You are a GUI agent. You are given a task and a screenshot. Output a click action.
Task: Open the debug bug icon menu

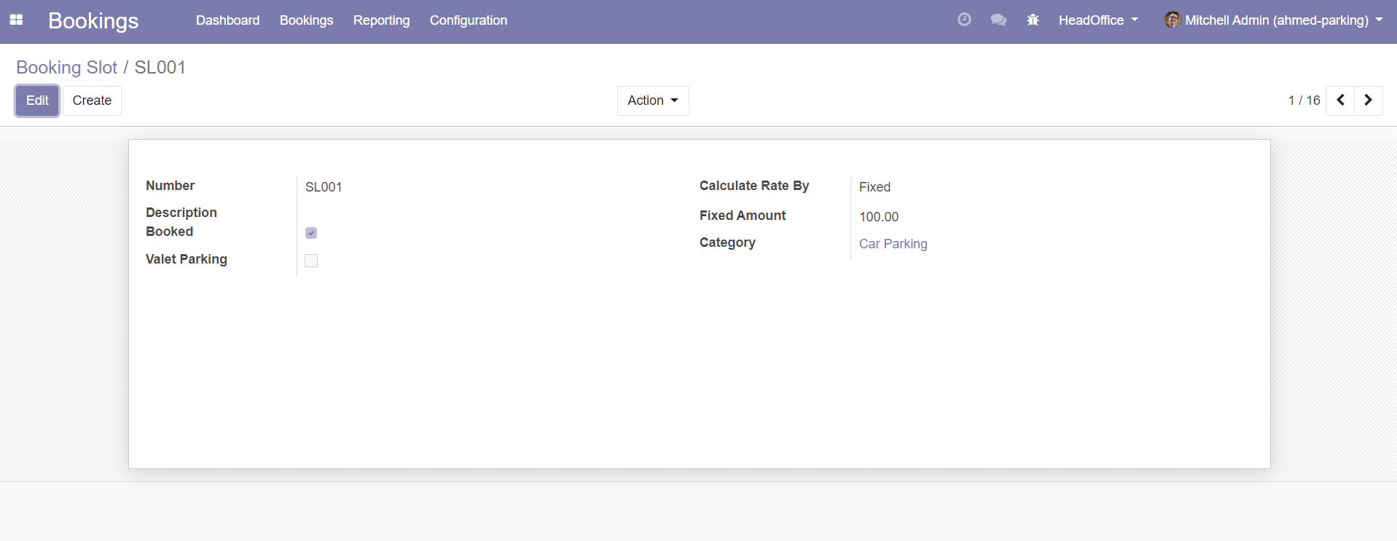1033,20
